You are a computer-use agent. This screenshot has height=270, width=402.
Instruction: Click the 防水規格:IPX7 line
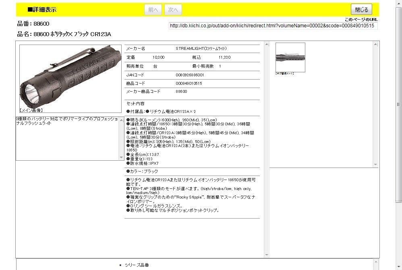pyautogui.click(x=143, y=163)
